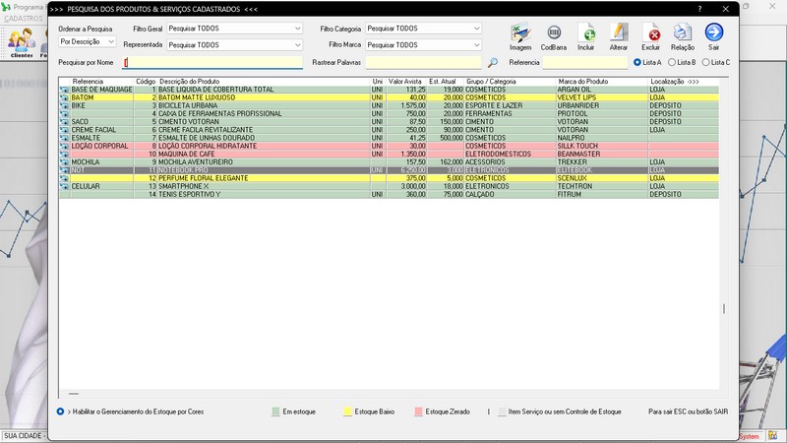This screenshot has width=787, height=443.
Task: Click the Localização >>> column header
Action: [x=675, y=82]
